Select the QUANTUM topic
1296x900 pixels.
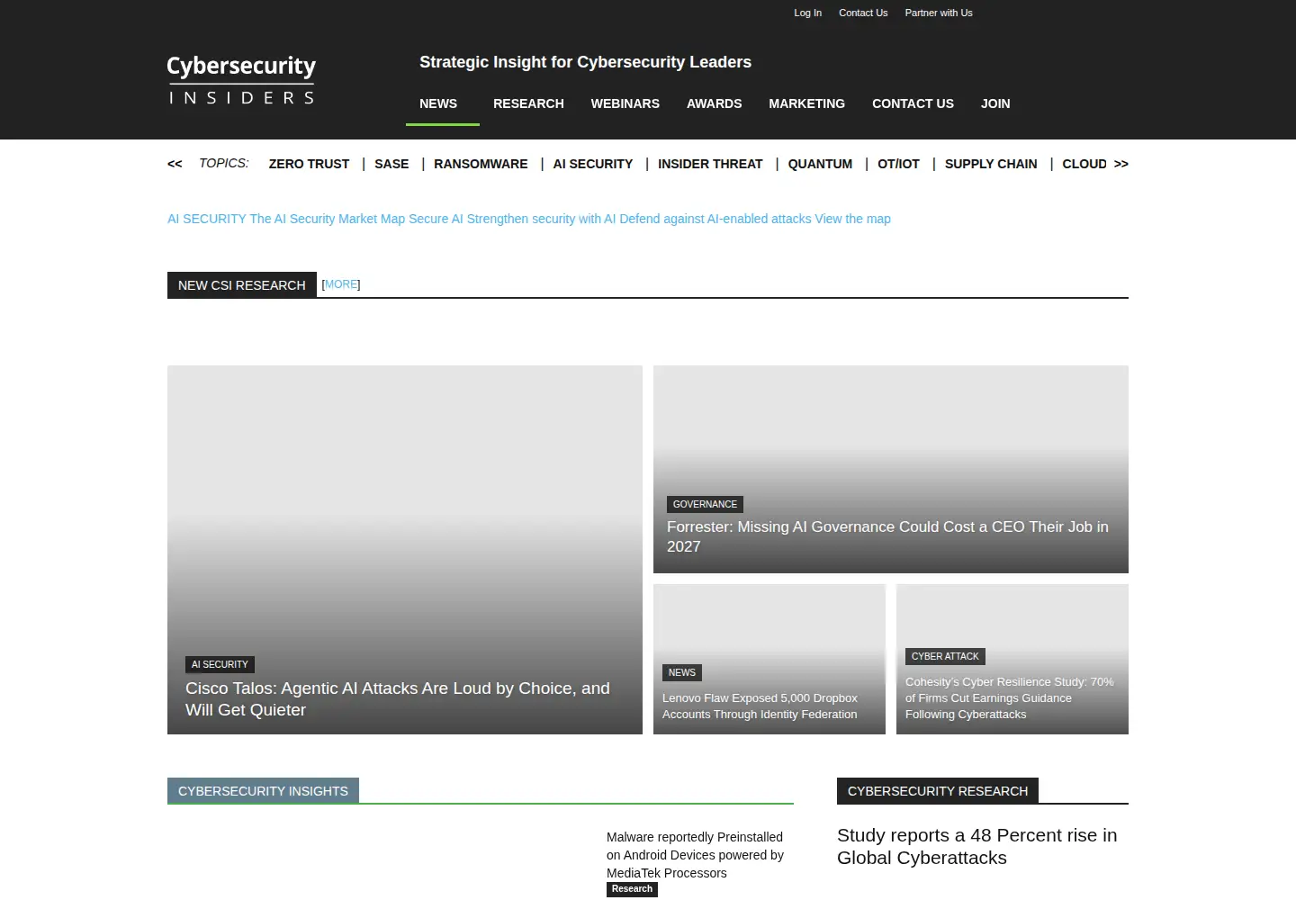coord(820,164)
